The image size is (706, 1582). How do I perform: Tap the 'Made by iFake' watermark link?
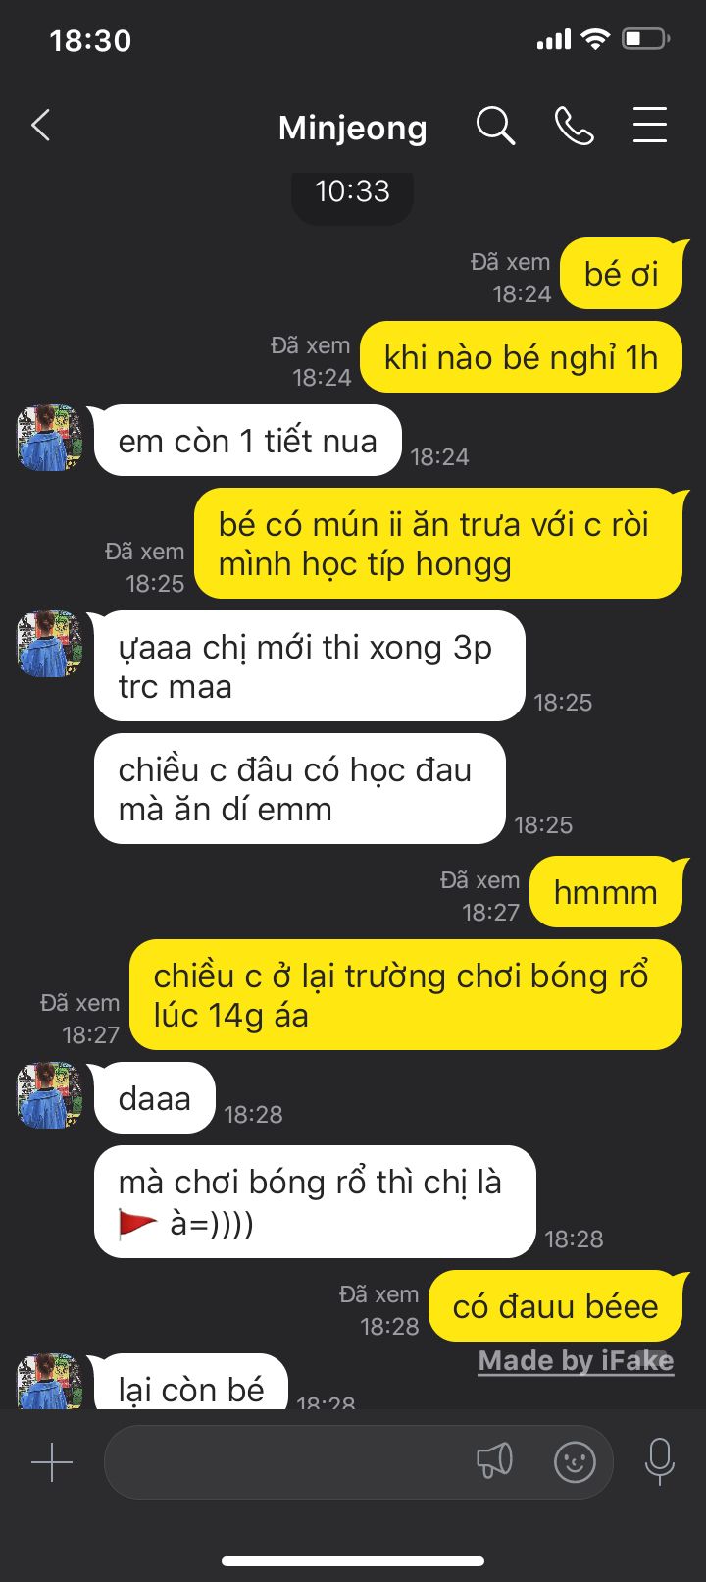coord(576,1361)
